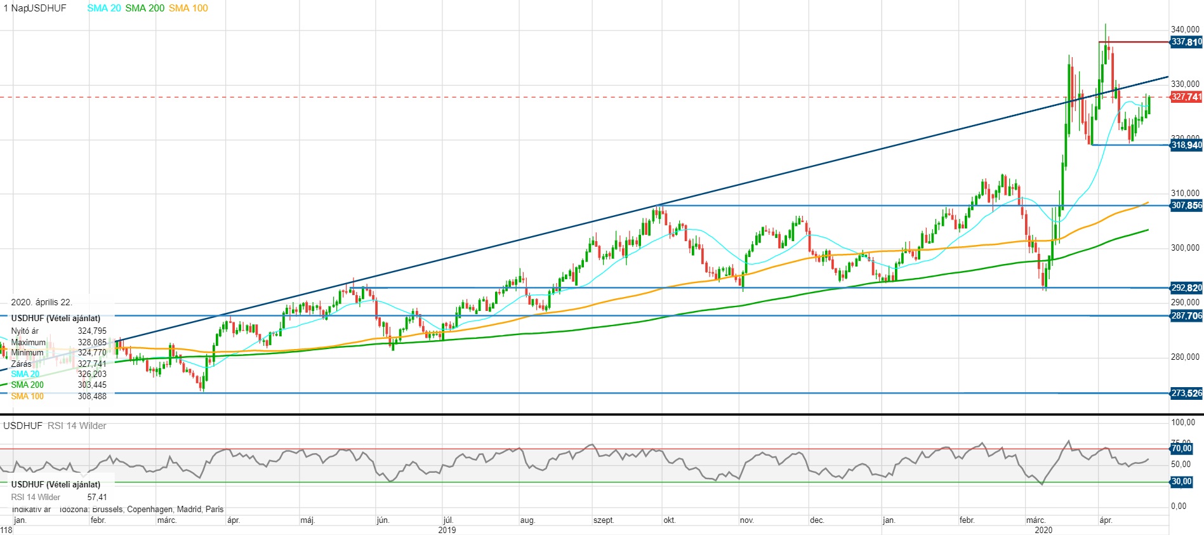Viewport: 1204px width, 535px height.
Task: Click SMA 200 value 303,445 in info box
Action: coord(92,385)
